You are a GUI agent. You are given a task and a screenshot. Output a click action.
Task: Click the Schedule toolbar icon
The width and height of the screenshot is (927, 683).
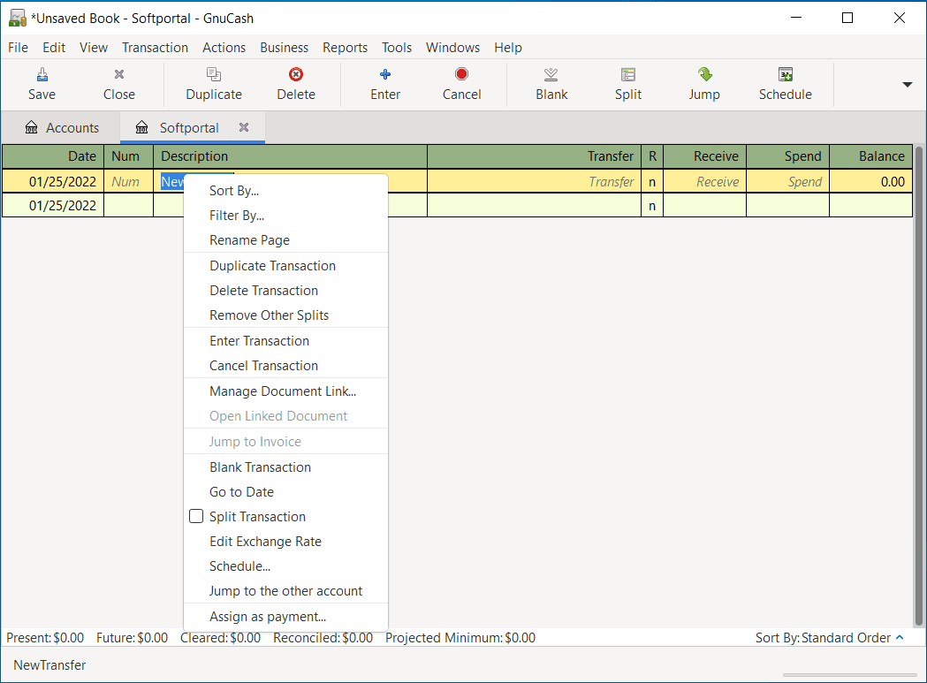pos(785,74)
